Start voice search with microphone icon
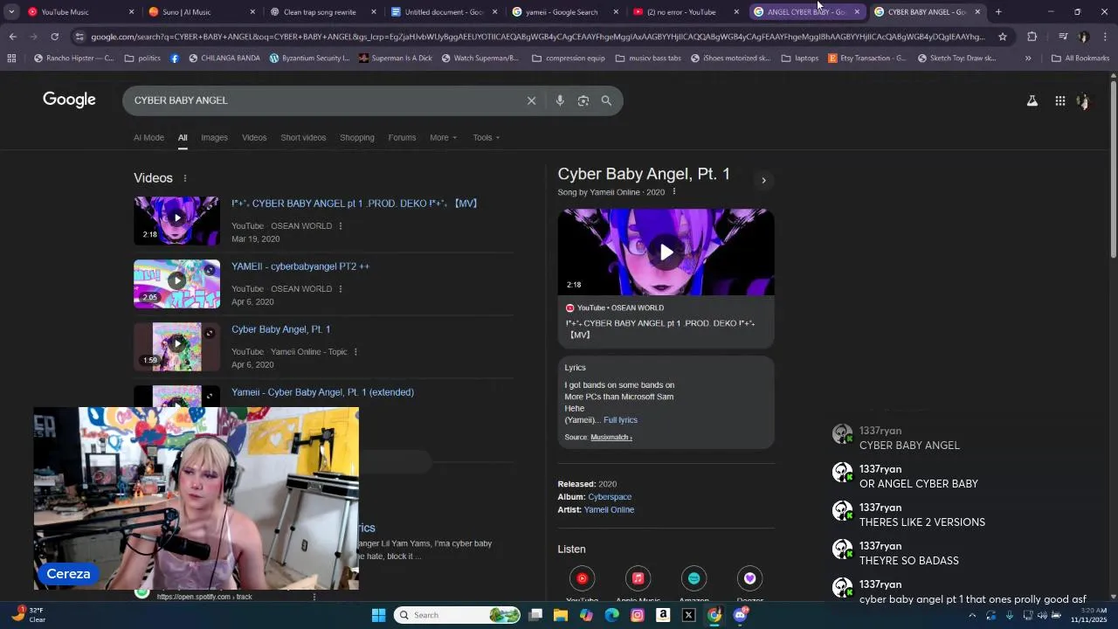Viewport: 1118px width, 629px height. (x=560, y=100)
